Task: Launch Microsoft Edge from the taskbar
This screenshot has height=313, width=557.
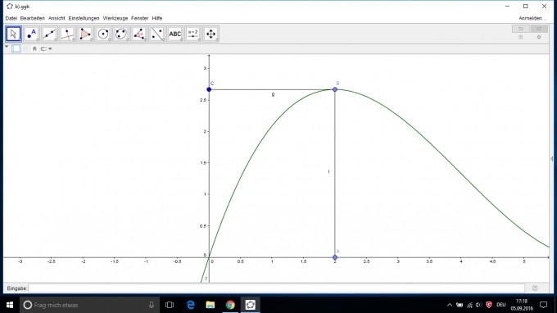Action: 190,305
